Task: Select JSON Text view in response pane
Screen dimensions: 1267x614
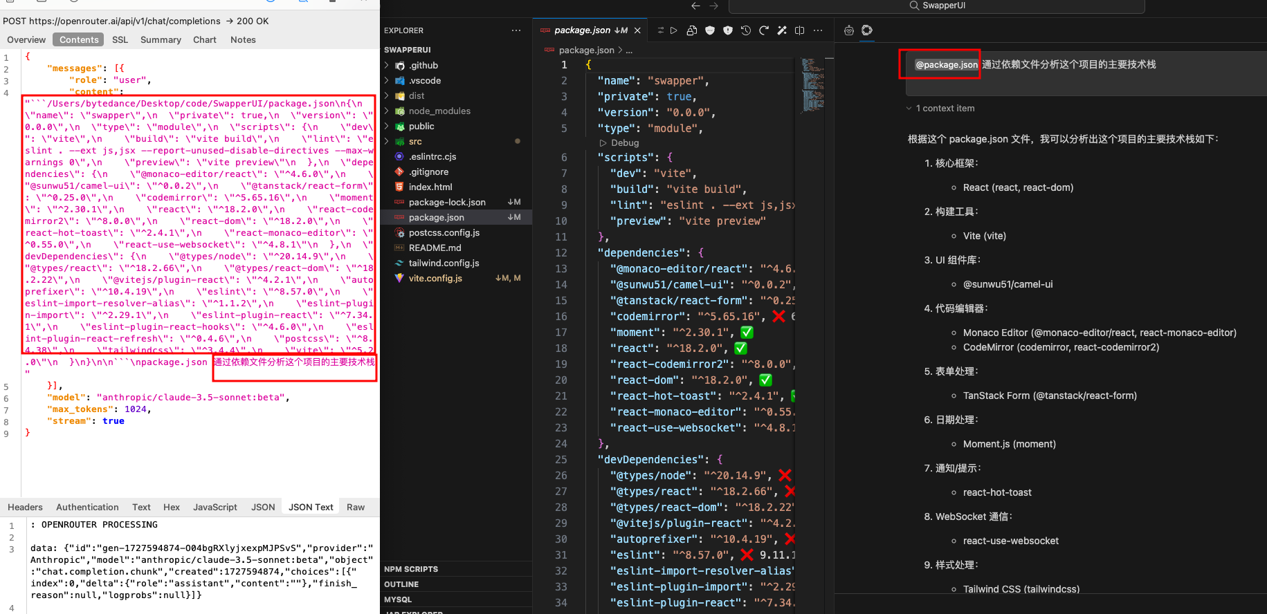Action: pos(311,507)
